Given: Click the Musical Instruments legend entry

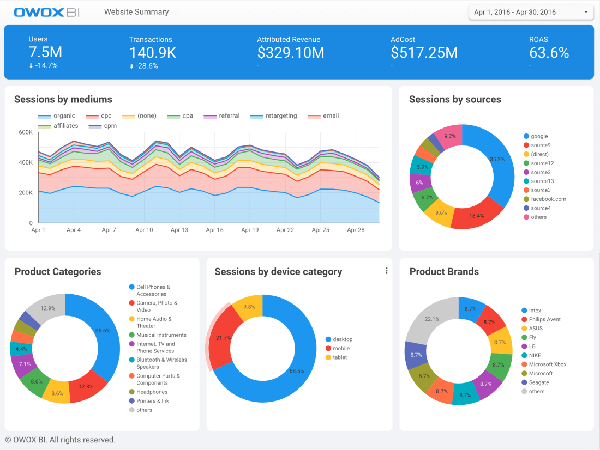Looking at the screenshot, I should (158, 335).
